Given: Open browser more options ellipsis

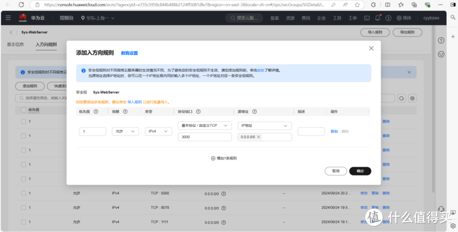Looking at the screenshot, I should 442,5.
